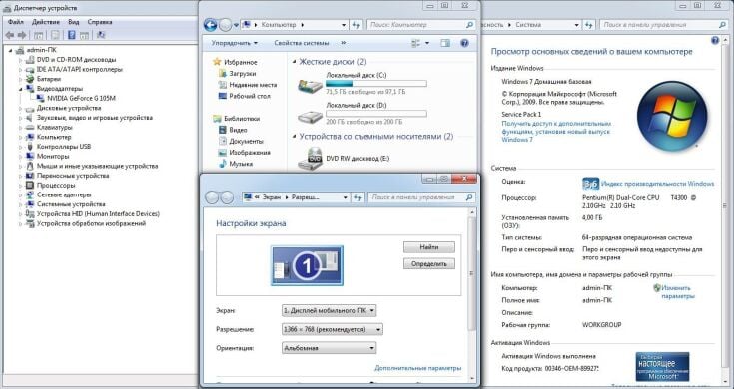Image resolution: width=734 pixels, height=389 pixels.
Task: Open Документы library in navigation pane
Action: pyautogui.click(x=241, y=141)
